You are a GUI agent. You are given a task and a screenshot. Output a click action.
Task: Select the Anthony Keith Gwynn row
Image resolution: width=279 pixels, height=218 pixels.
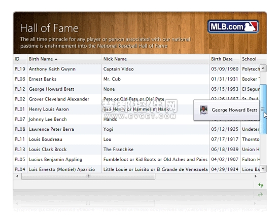tap(136, 69)
